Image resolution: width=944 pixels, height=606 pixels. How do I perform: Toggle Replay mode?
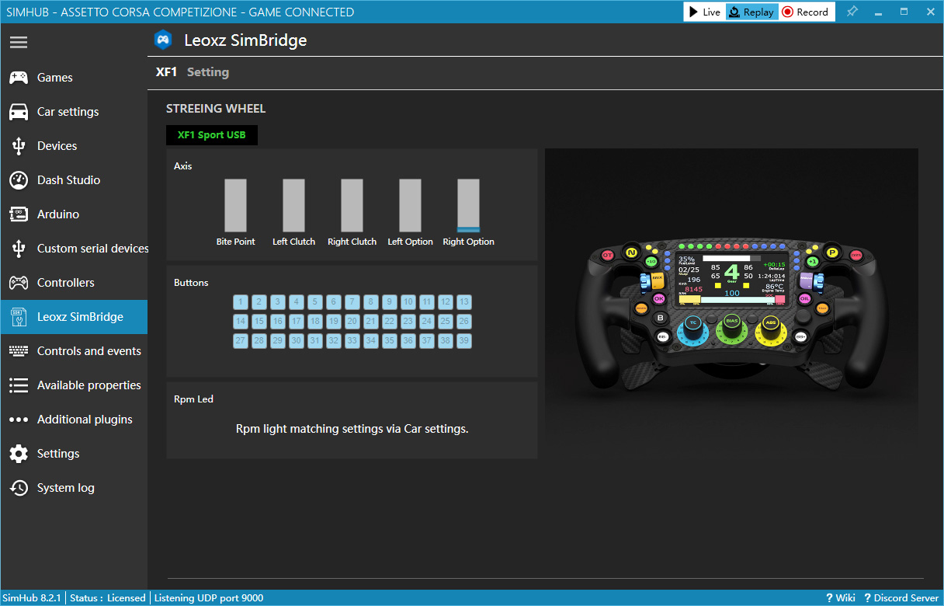tap(751, 12)
